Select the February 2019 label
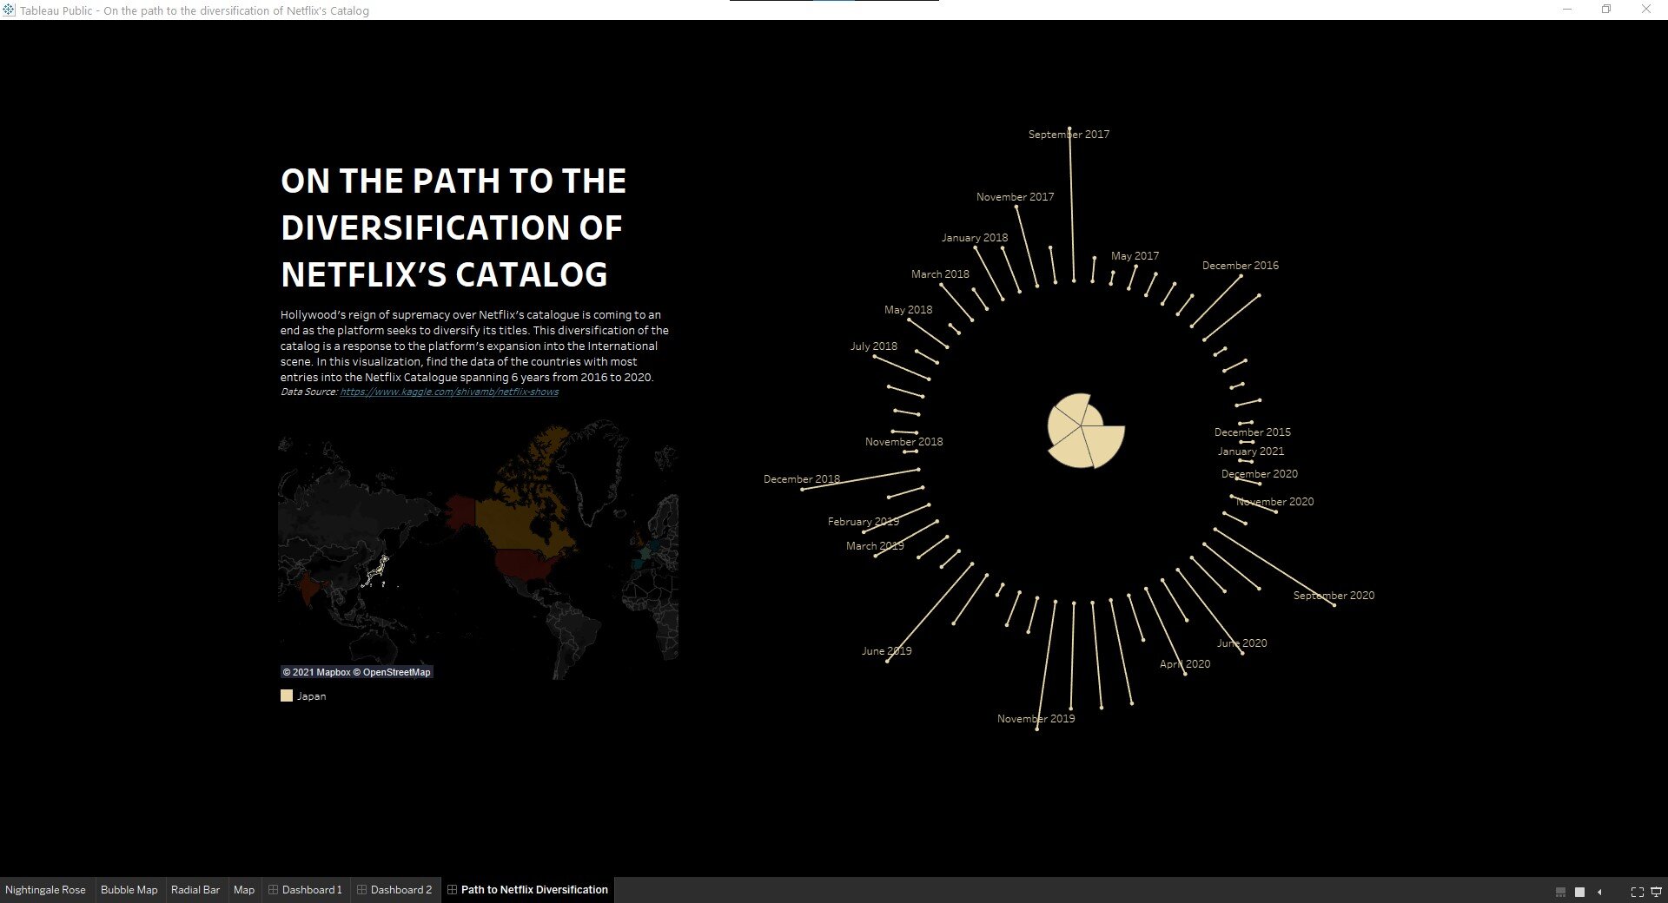This screenshot has height=903, width=1668. click(x=863, y=522)
